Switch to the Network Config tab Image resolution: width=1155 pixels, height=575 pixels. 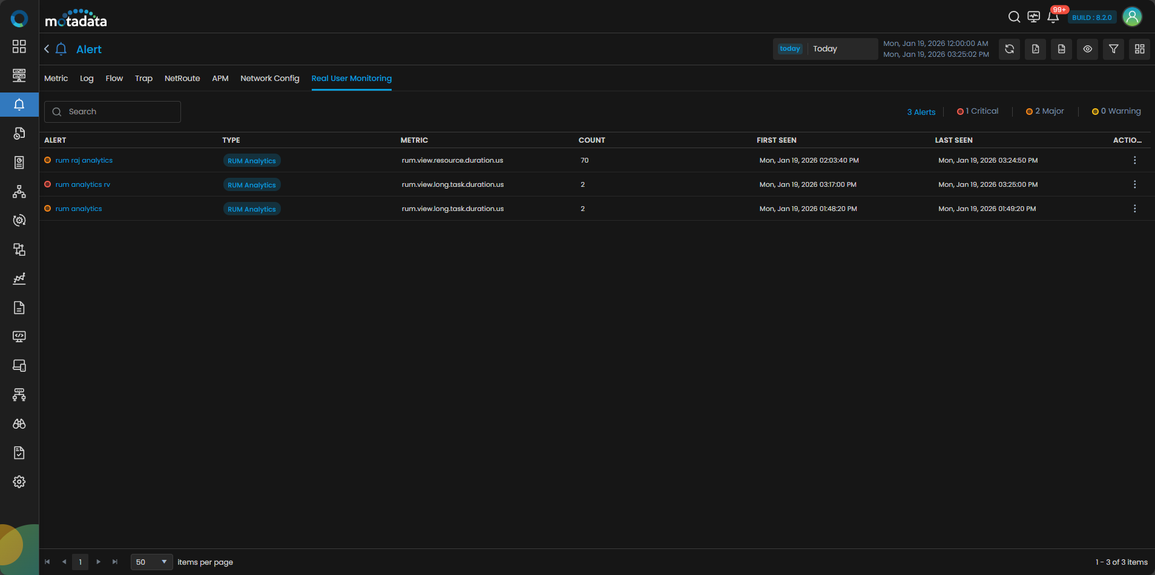pyautogui.click(x=269, y=79)
